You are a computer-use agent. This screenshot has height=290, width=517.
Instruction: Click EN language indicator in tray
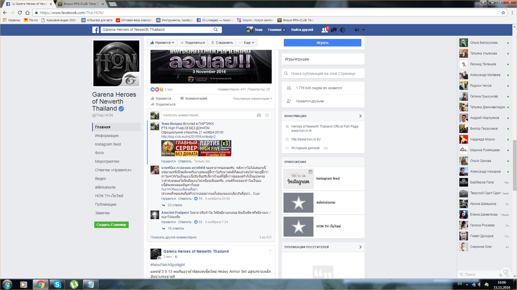(x=460, y=284)
